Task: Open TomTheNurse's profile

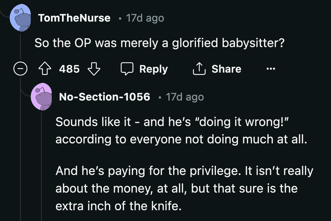Action: point(75,18)
